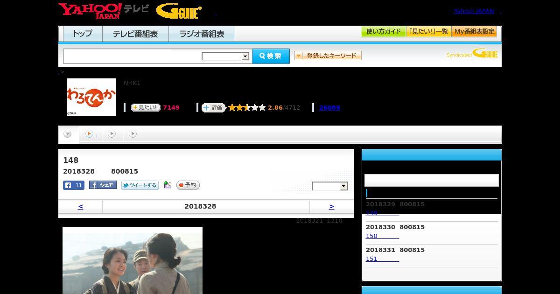The height and width of the screenshot is (294, 560).
Task: Go to next day with > link
Action: click(x=331, y=206)
